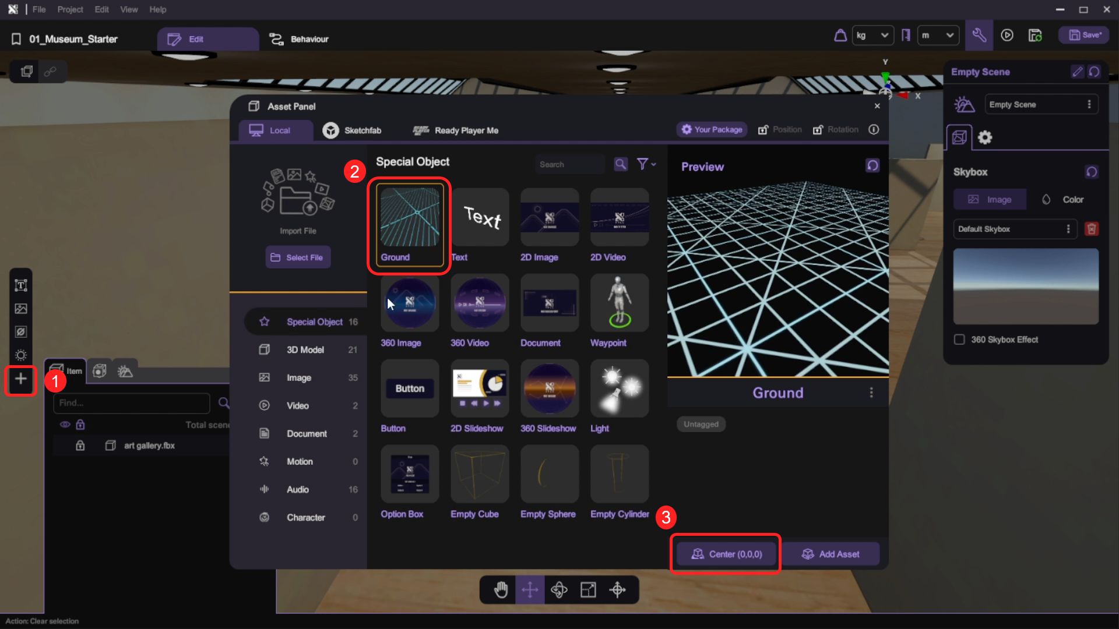
Task: Switch to the Sketchfab tab
Action: tap(352, 130)
